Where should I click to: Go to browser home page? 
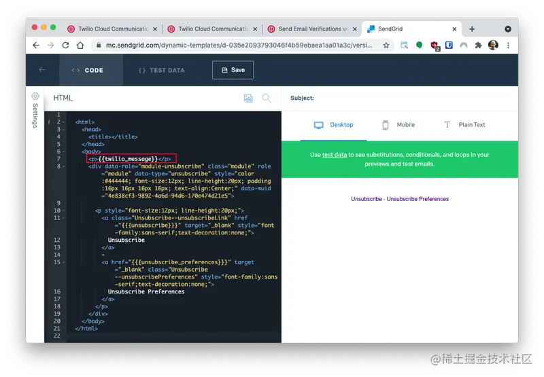pyautogui.click(x=80, y=45)
